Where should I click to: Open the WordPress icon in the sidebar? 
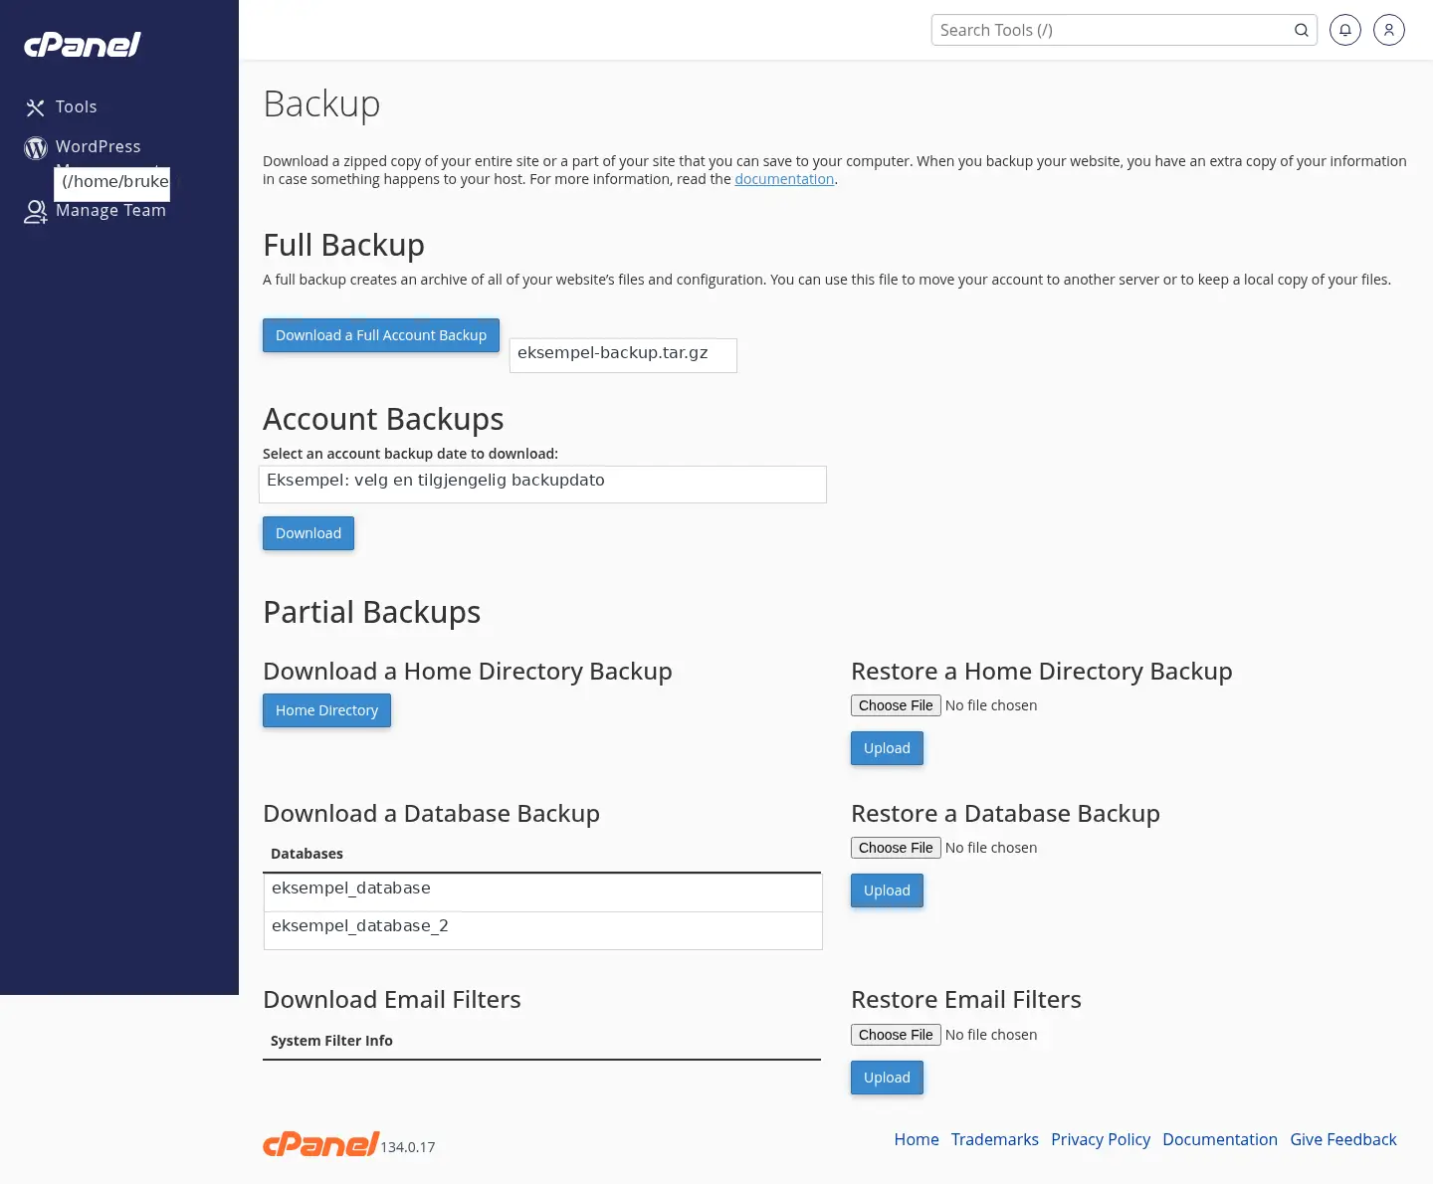pos(36,147)
